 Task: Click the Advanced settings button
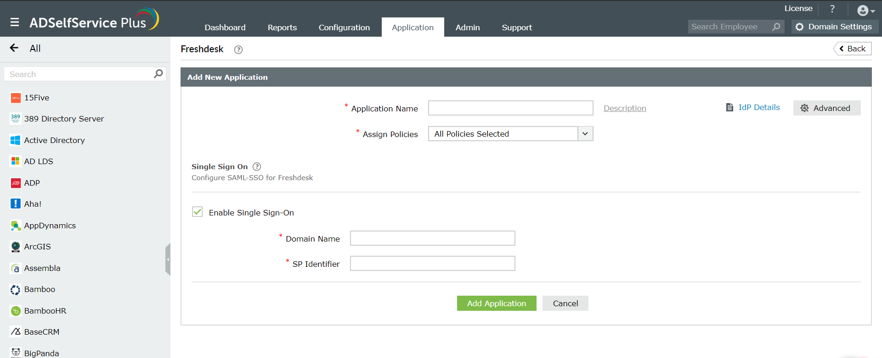click(826, 108)
